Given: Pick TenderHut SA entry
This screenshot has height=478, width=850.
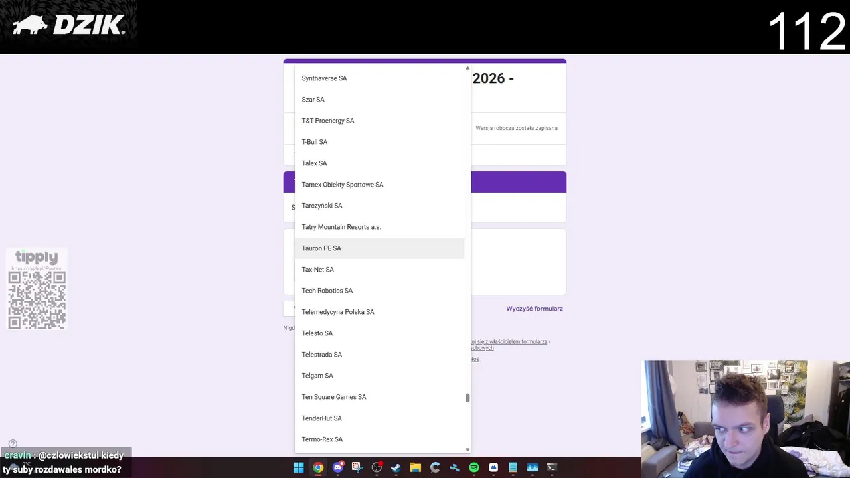Looking at the screenshot, I should [x=379, y=418].
